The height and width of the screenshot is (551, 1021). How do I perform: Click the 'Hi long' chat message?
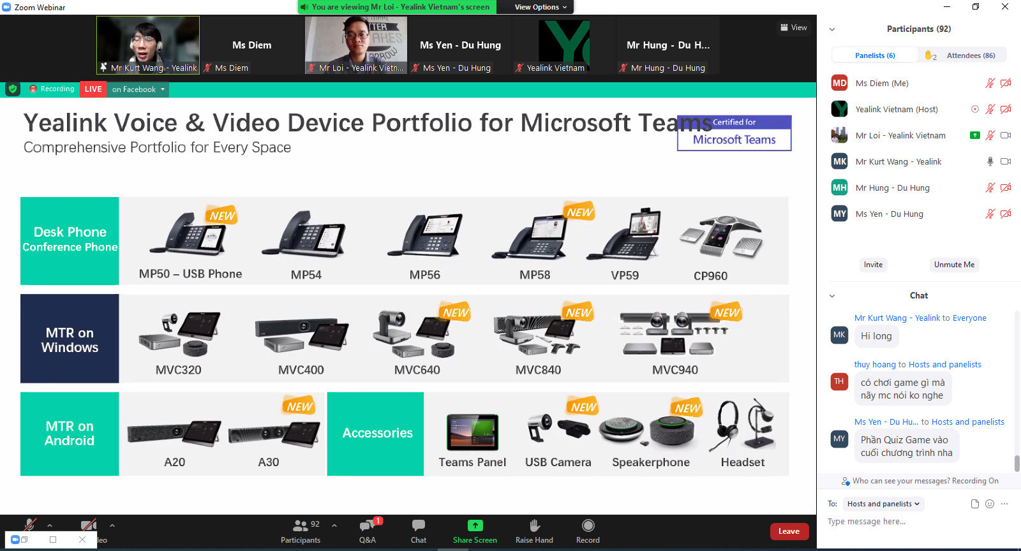(x=876, y=336)
